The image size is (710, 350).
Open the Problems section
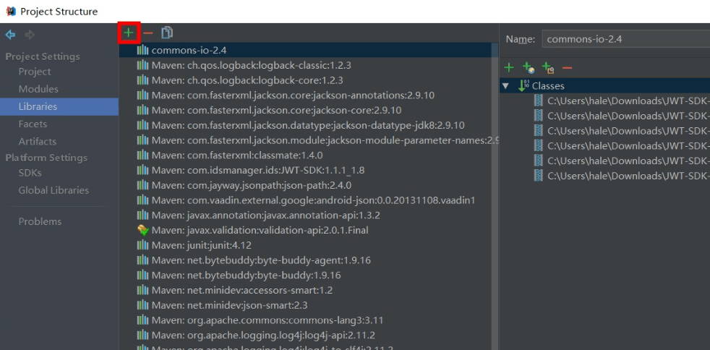click(40, 221)
